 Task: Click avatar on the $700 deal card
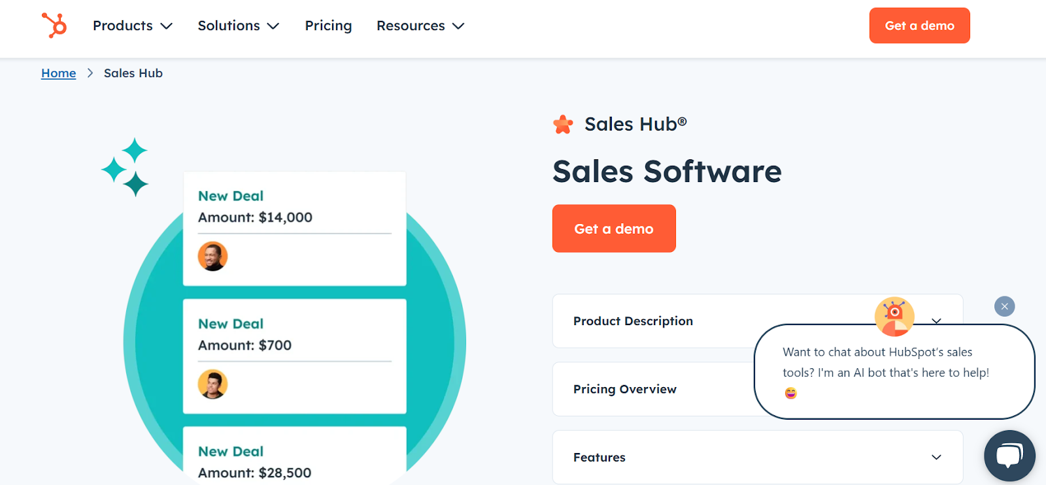tap(212, 384)
